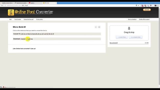Open the Start menu link
Screen dimensions: 160x90
pos(10,19)
